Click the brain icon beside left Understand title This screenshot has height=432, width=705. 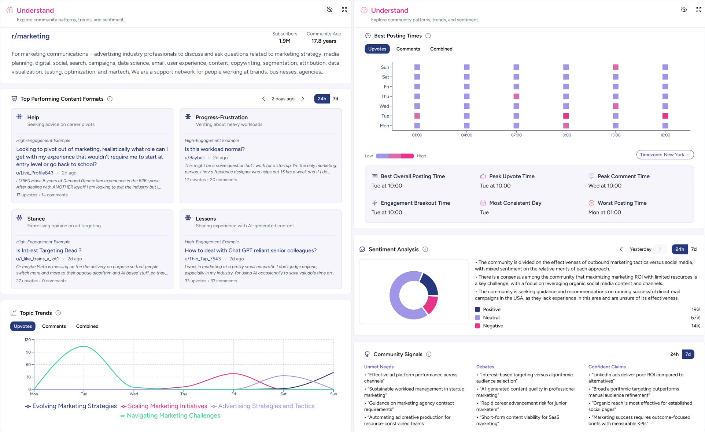(x=10, y=10)
